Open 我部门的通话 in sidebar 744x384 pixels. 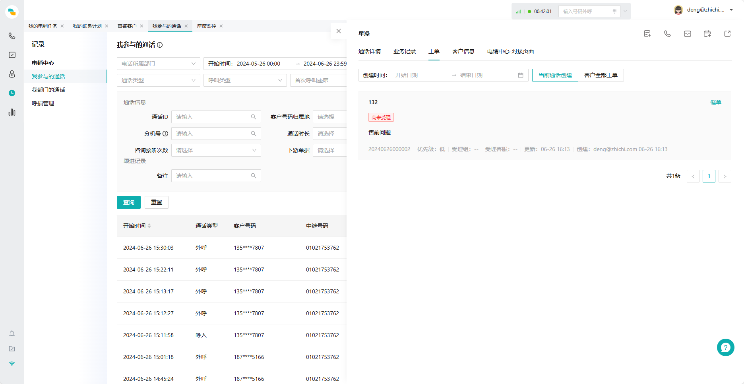[48, 90]
